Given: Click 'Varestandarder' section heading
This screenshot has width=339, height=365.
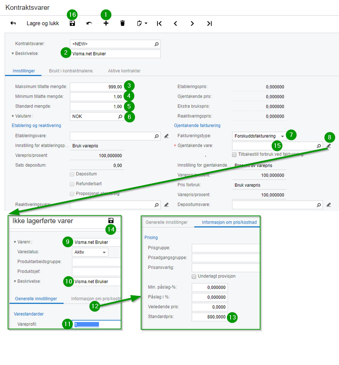Looking at the screenshot, I should pyautogui.click(x=29, y=314).
